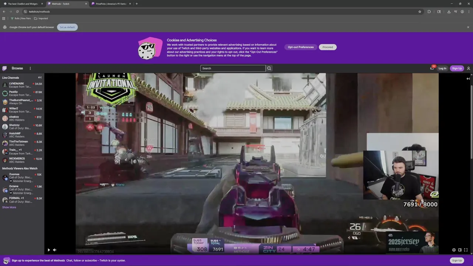Click the address bar showing twitch.tv/methodz

click(222, 11)
